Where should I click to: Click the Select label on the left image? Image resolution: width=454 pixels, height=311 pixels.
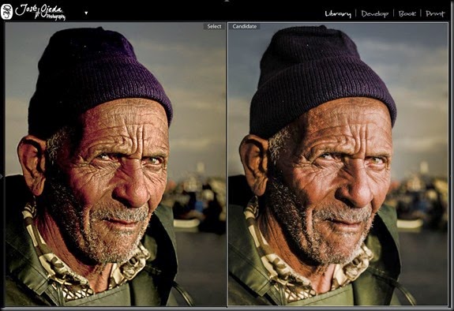coord(214,26)
